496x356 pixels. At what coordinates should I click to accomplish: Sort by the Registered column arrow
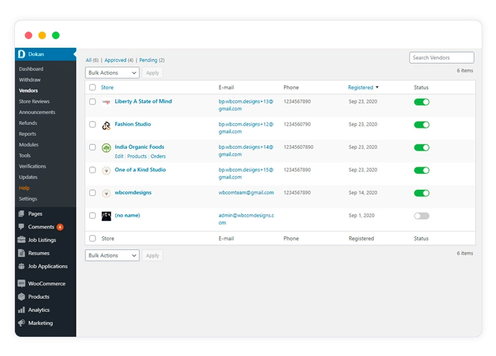[377, 87]
